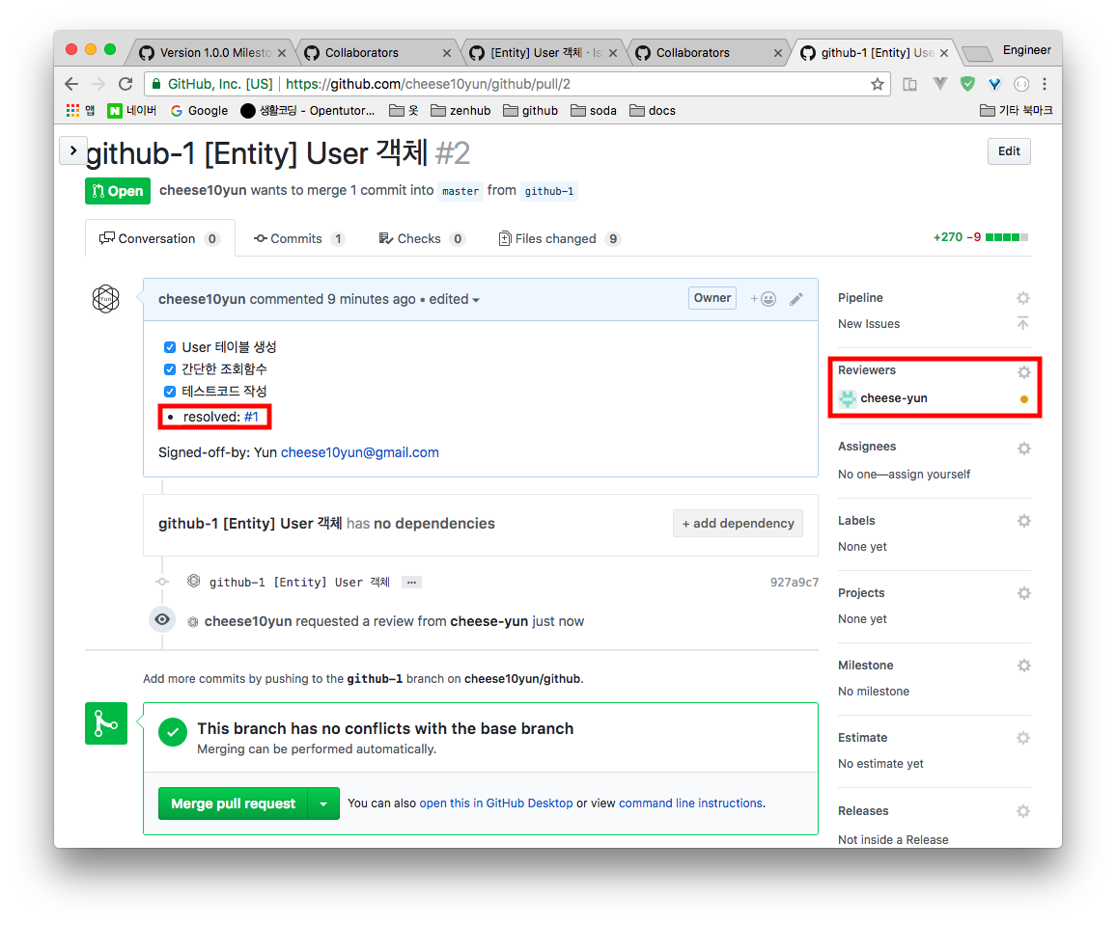Open the zenhub bookmark folder
The image size is (1116, 925).
[460, 110]
